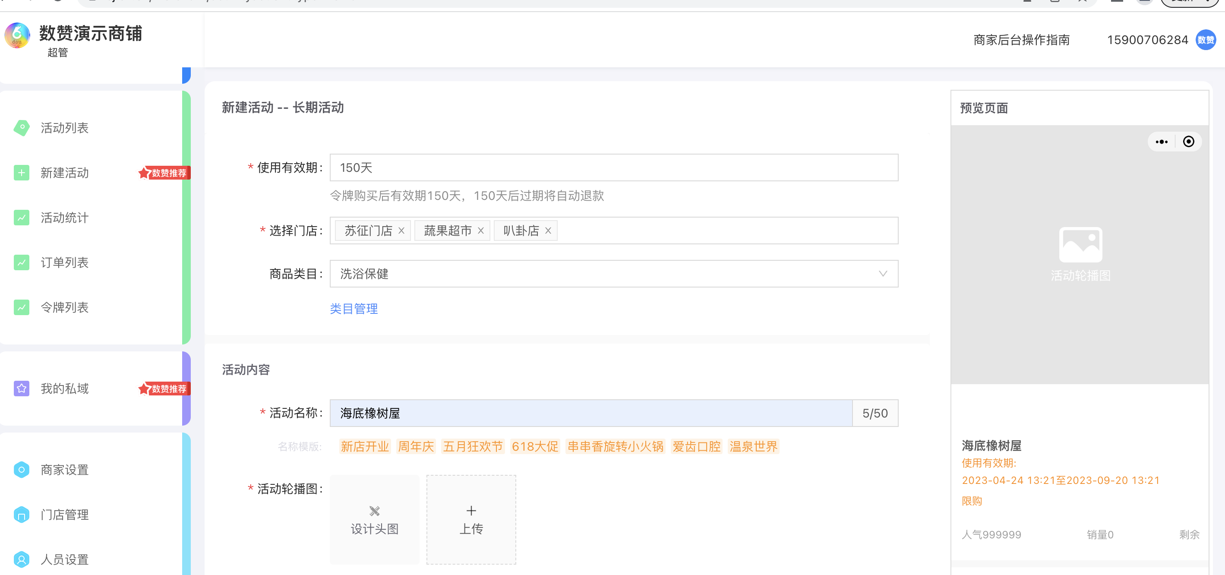Click the 订单列表 icon in sidebar
The width and height of the screenshot is (1225, 575).
[22, 262]
